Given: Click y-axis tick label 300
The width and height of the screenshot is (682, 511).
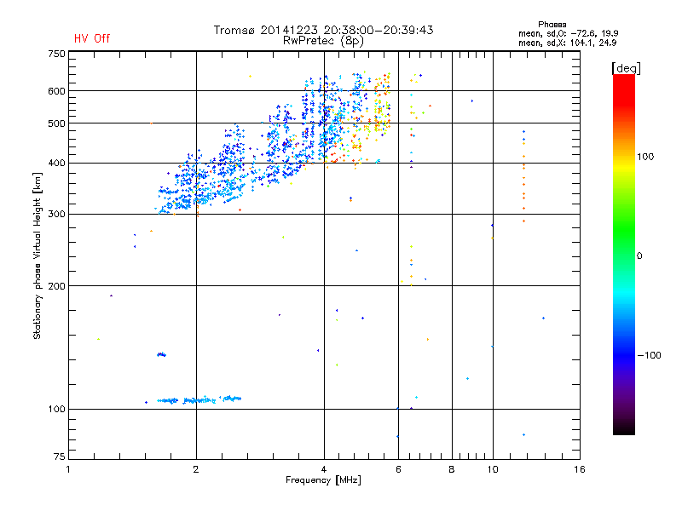Looking at the screenshot, I should (x=56, y=214).
